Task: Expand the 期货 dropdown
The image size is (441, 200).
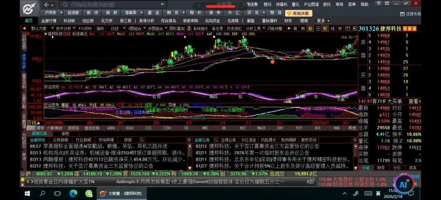Action: coord(183,13)
